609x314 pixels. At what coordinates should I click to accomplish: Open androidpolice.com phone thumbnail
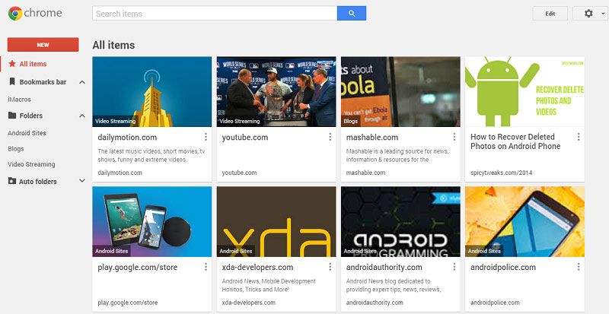(x=525, y=221)
